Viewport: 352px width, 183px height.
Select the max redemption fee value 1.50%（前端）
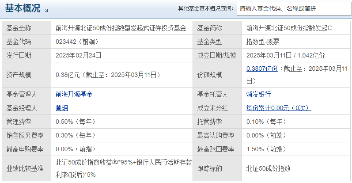266,149
